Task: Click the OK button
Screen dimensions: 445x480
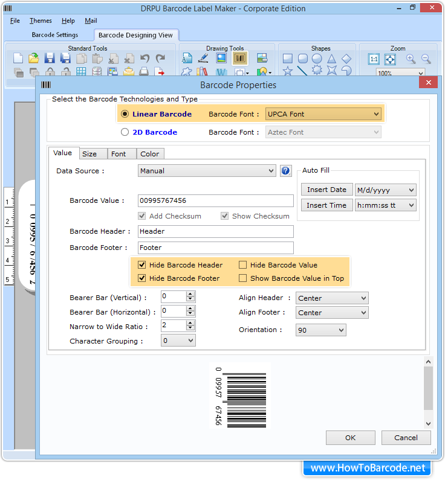Action: [x=350, y=438]
